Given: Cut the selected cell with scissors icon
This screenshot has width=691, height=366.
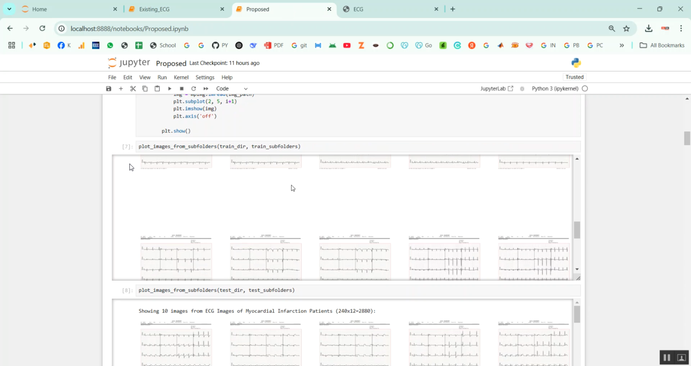Looking at the screenshot, I should (133, 89).
